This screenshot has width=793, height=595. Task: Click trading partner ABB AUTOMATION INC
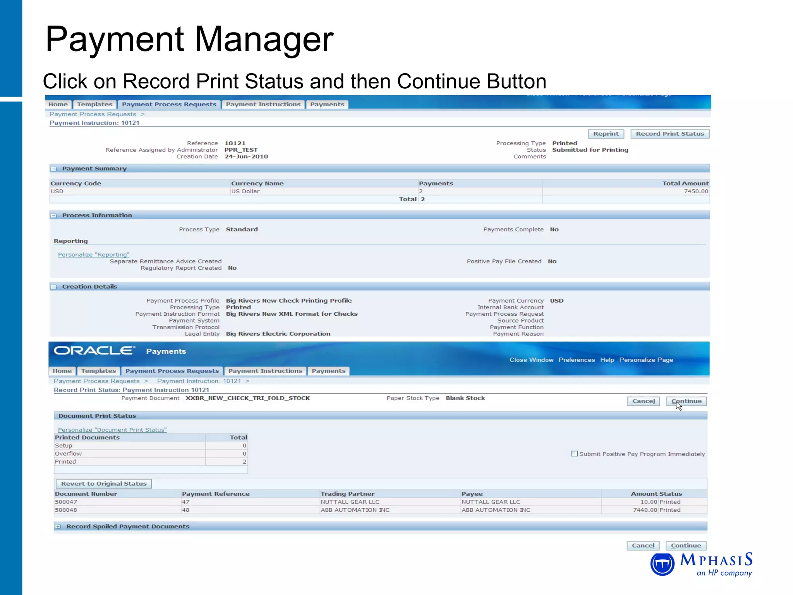pyautogui.click(x=355, y=510)
